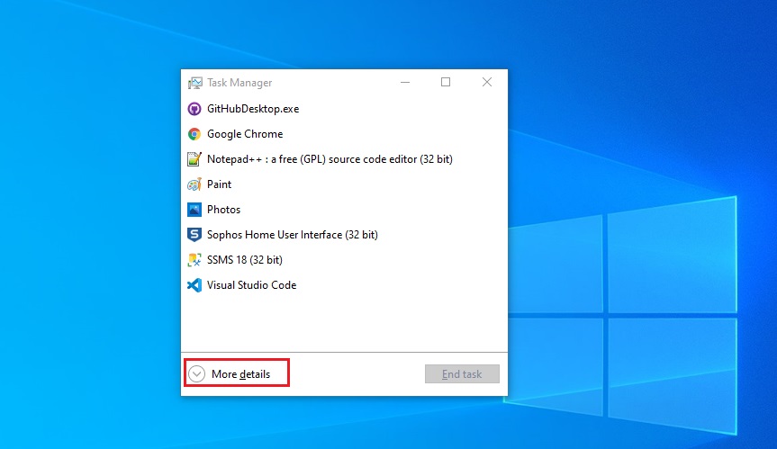Select the SSMS 18 (32 bit) entry
The width and height of the screenshot is (777, 449).
click(x=245, y=260)
